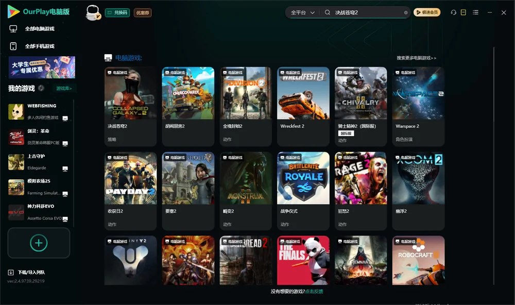This screenshot has height=305, width=515.
Task: Click PC icon on WEBFISHING row
Action: pyautogui.click(x=65, y=118)
